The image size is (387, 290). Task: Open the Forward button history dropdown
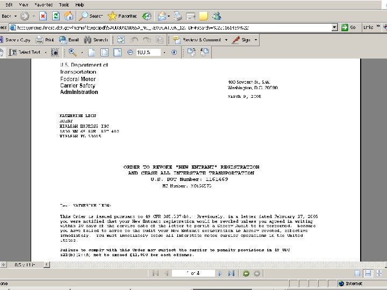[34, 16]
